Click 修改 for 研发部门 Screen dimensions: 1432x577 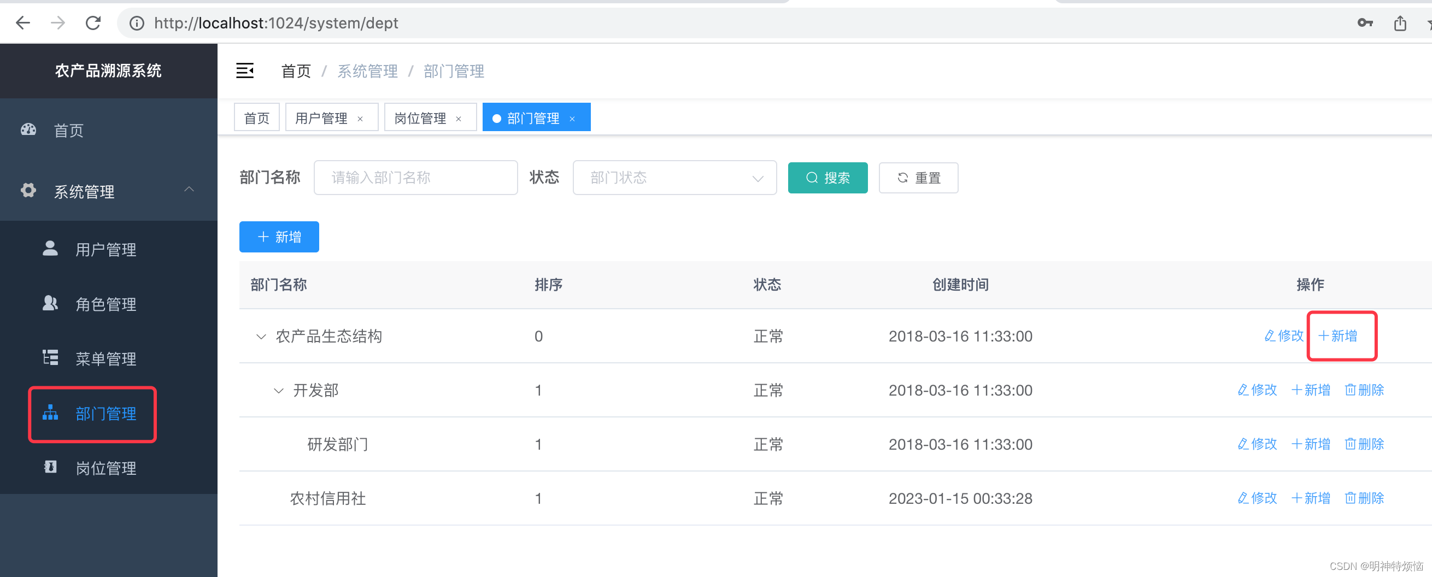click(x=1258, y=444)
